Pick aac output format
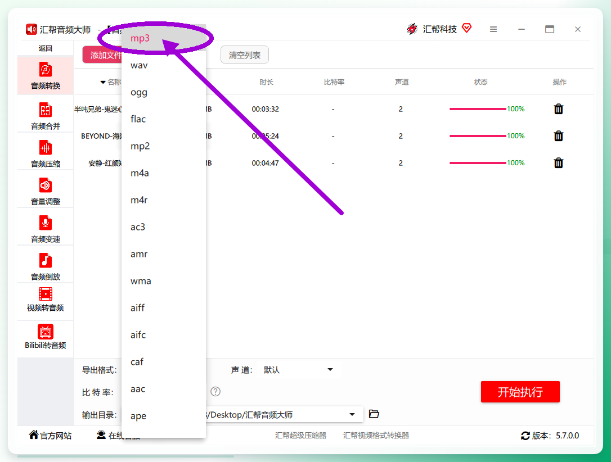This screenshot has width=611, height=462. (x=164, y=389)
